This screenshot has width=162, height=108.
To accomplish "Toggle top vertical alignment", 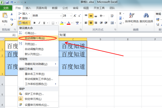I will tap(86, 16).
